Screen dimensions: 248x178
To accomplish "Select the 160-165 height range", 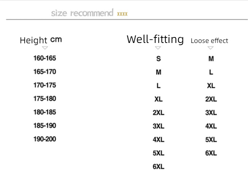I will (45, 58).
